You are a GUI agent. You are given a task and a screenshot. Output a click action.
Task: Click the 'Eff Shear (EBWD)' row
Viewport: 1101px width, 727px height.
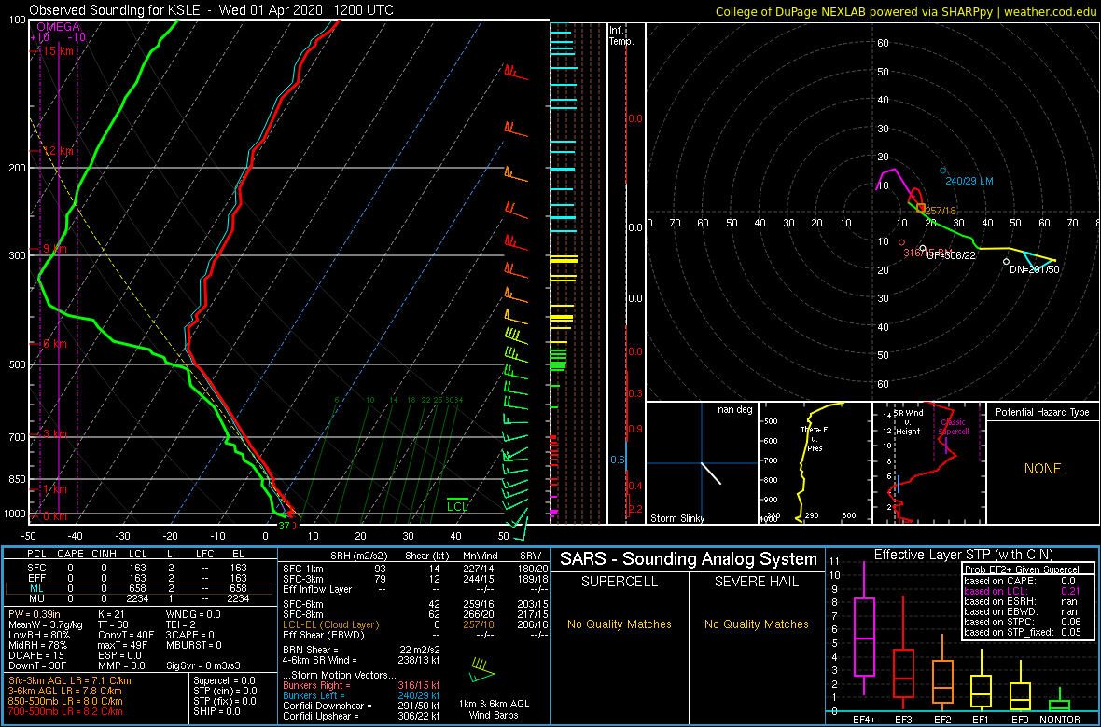pos(413,634)
